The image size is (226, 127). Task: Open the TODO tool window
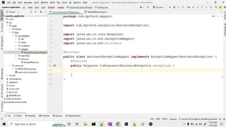pos(18,116)
